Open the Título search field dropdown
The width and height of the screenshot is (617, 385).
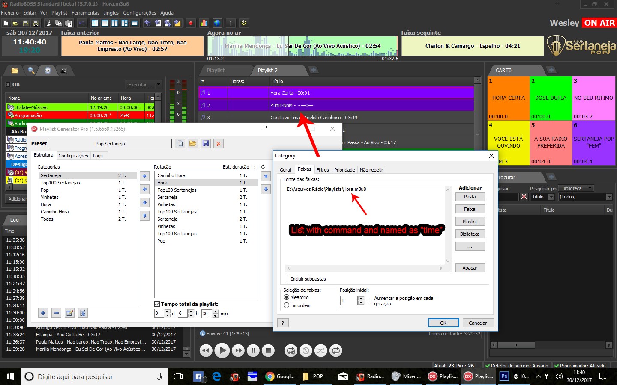(552, 197)
